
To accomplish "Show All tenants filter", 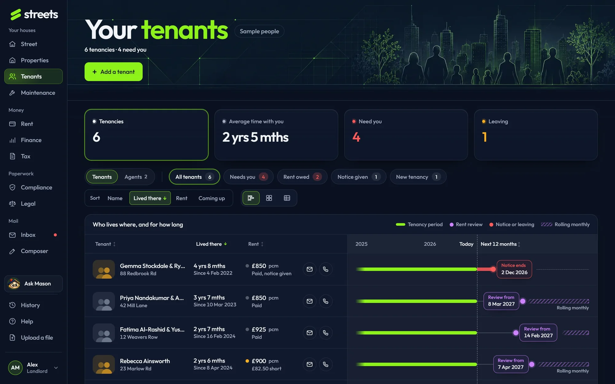I will [x=194, y=177].
